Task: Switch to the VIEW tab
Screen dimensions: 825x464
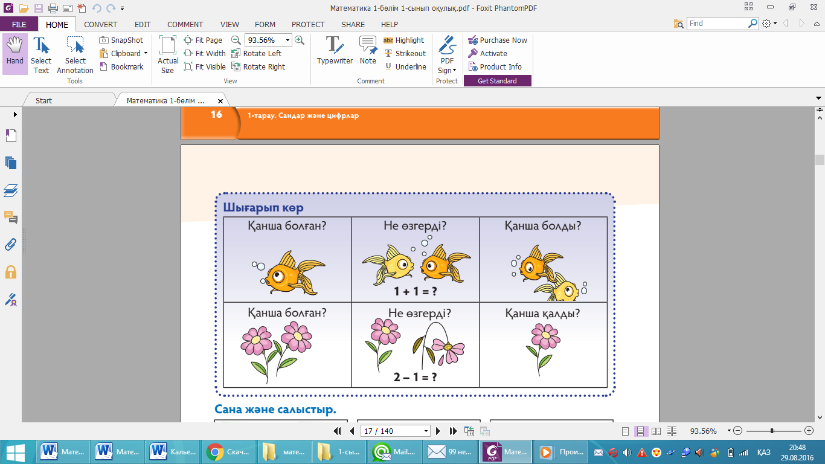Action: click(230, 24)
